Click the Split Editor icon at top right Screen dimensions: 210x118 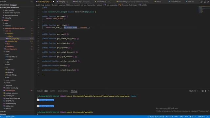tap(208, 2)
